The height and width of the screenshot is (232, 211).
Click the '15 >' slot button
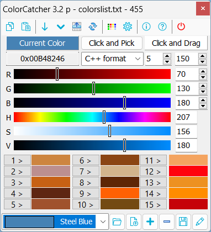(x=154, y=204)
